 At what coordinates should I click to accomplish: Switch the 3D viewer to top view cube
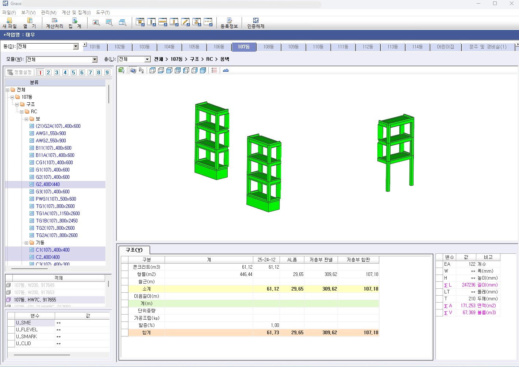(x=153, y=70)
